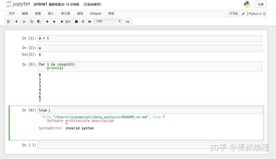Move the selected cell up
The width and height of the screenshot is (276, 159).
click(x=47, y=21)
